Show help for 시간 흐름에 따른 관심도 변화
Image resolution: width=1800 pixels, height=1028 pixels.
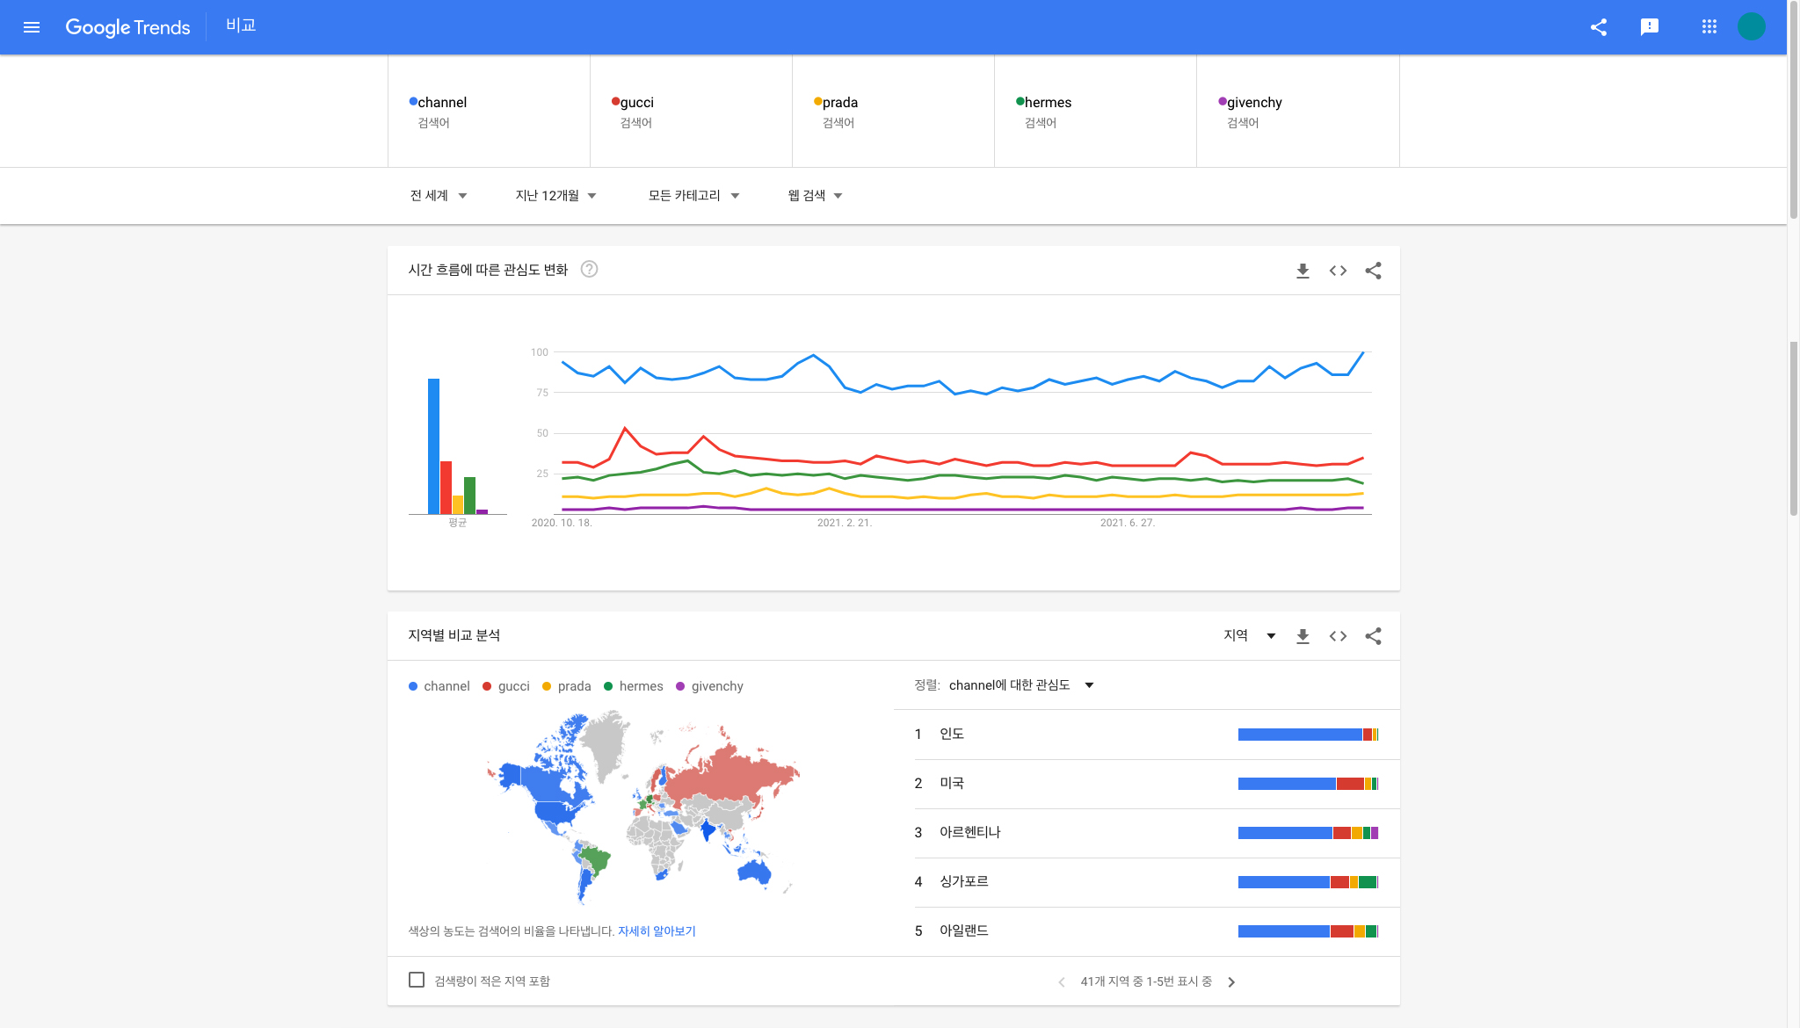(x=590, y=270)
